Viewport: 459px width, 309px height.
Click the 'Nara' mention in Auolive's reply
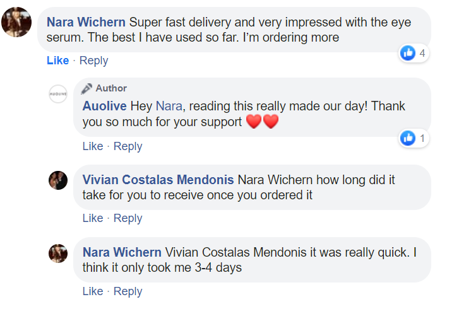[167, 106]
